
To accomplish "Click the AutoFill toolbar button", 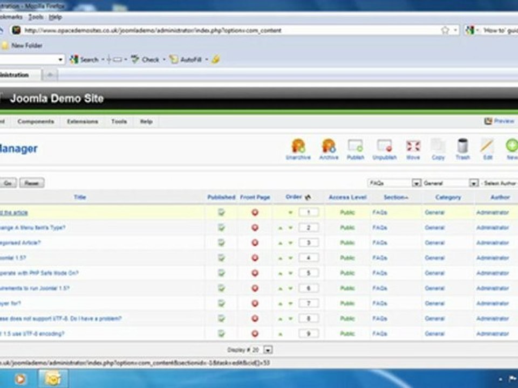I will [x=186, y=60].
